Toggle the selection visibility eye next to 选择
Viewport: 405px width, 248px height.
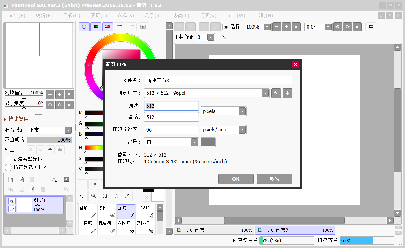pyautogui.click(x=226, y=27)
